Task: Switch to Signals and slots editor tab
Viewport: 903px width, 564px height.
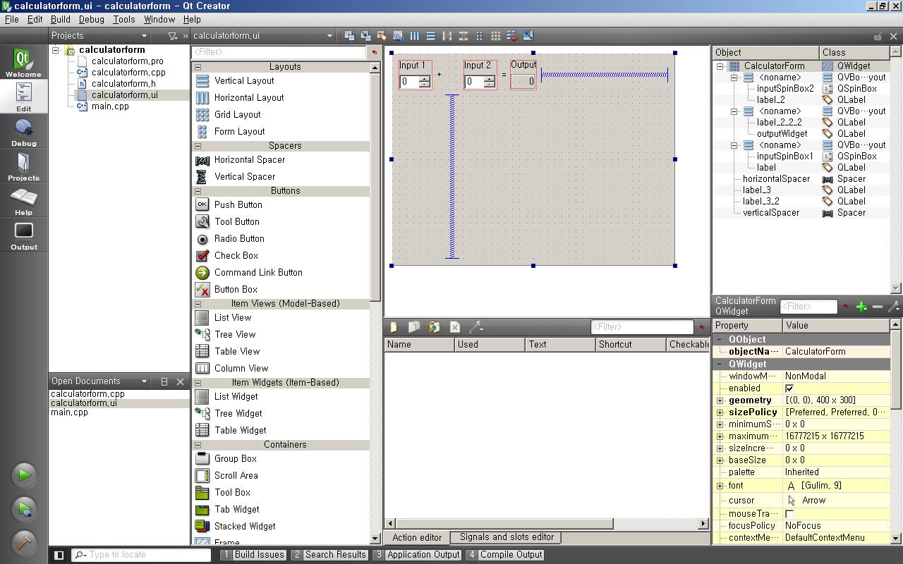Action: [x=507, y=537]
